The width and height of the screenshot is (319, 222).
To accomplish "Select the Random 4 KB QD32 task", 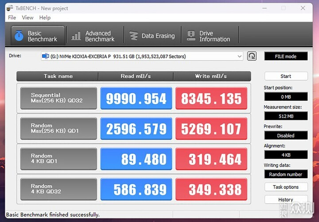I will 59,189.
